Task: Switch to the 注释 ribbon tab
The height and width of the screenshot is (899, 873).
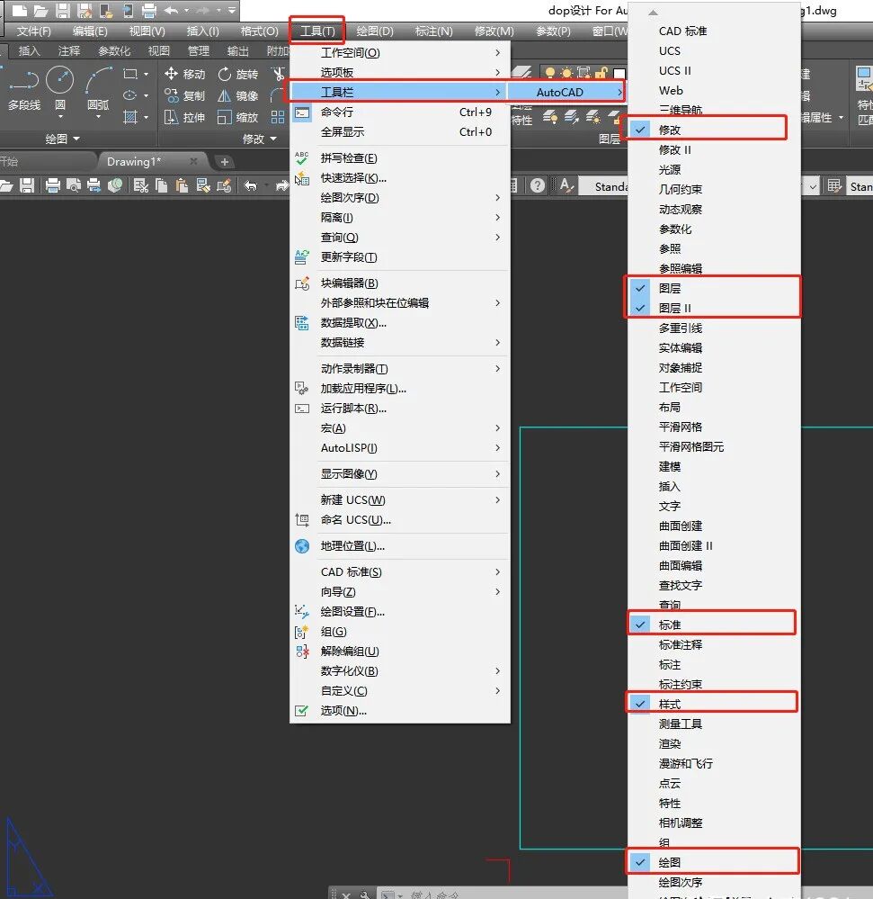Action: tap(69, 51)
